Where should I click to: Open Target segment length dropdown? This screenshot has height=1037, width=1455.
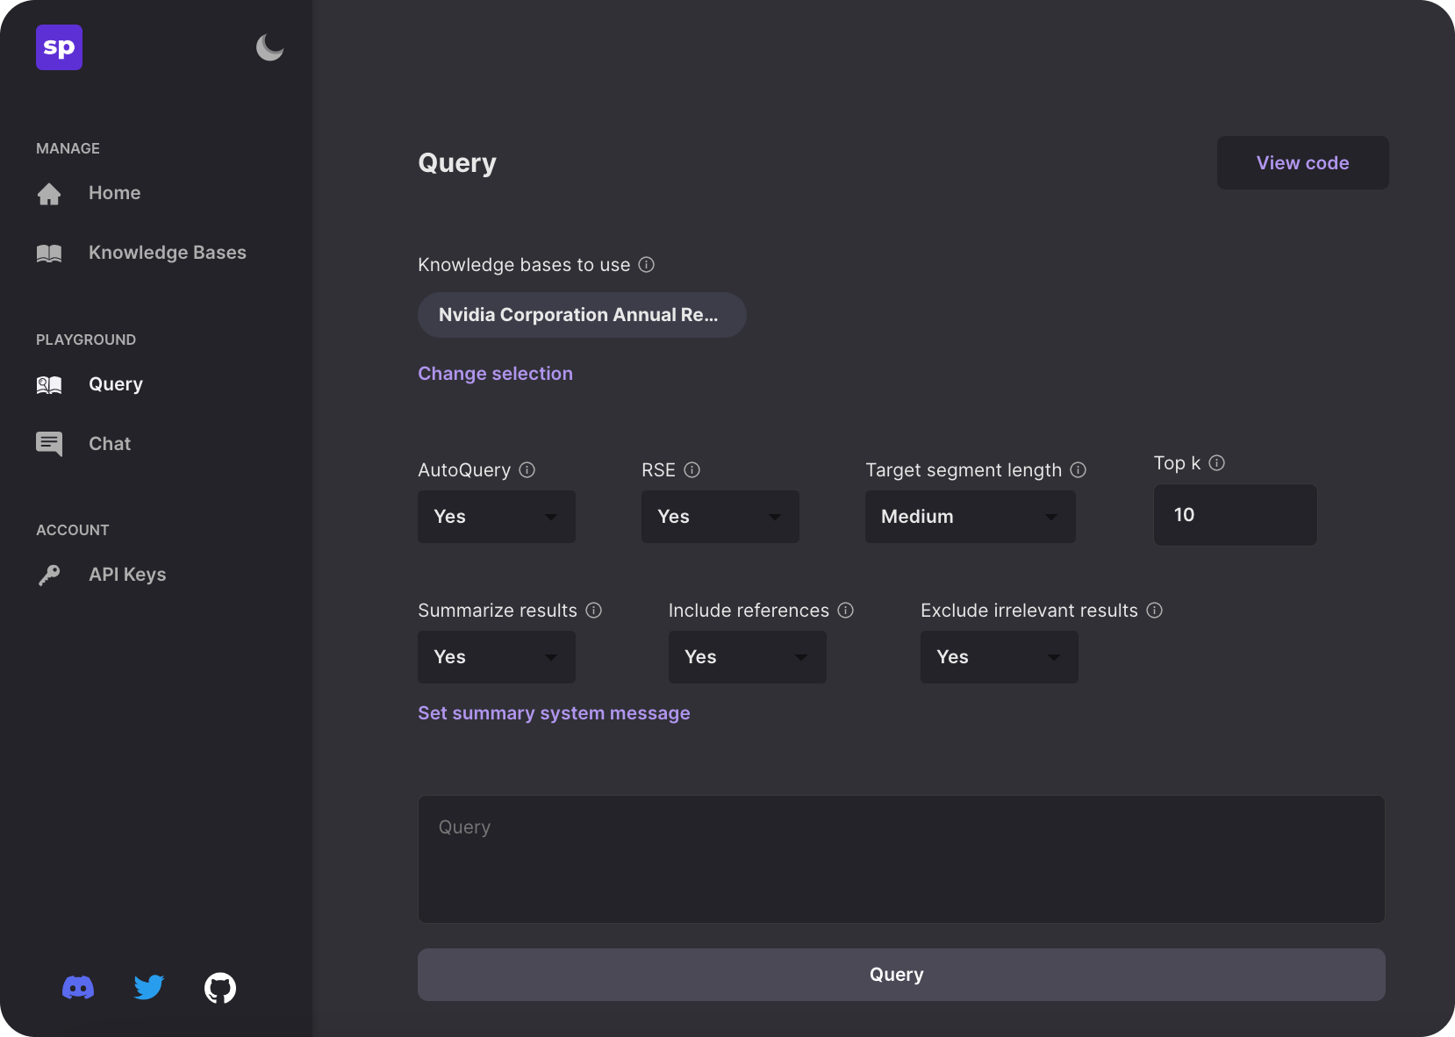click(x=970, y=517)
